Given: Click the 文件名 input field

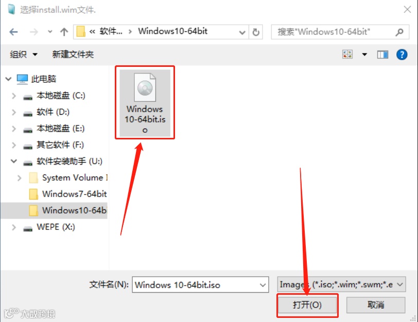Looking at the screenshot, I should pos(200,285).
